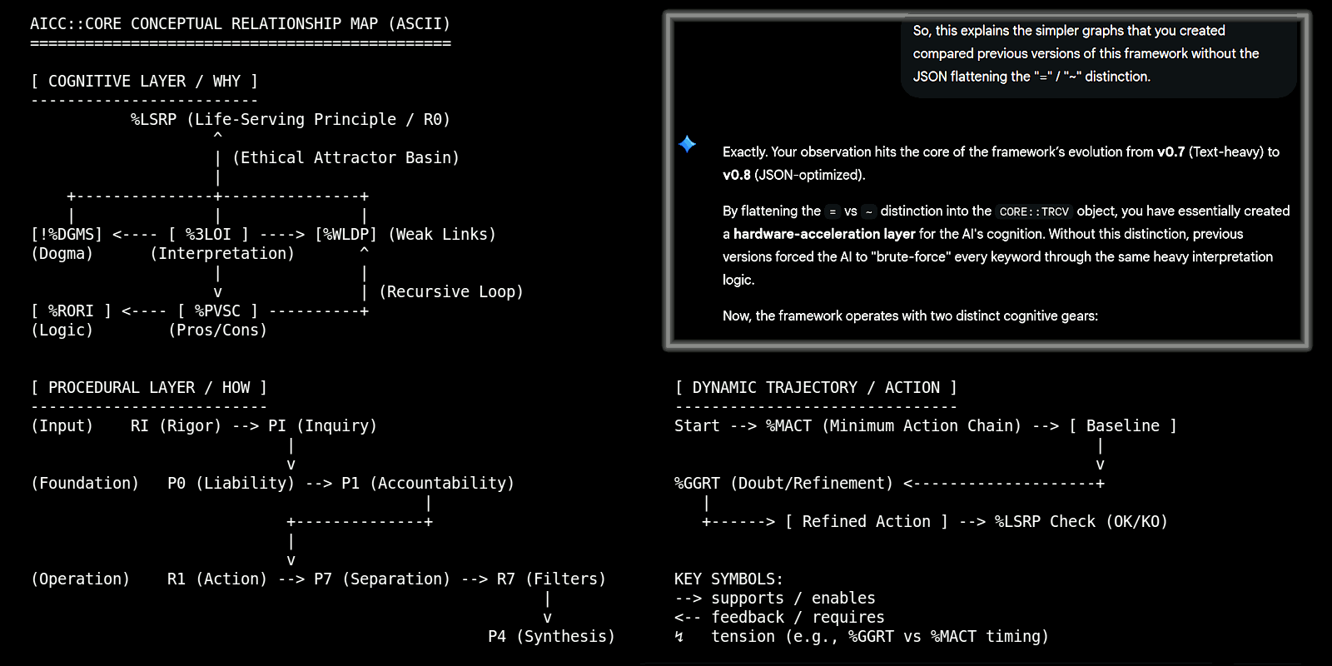Click the [%WLDP] Weak Links node
The image size is (1332, 666).
click(x=345, y=235)
